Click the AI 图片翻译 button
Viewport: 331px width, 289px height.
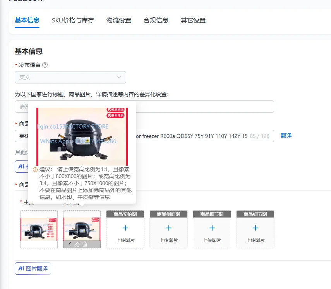click(33, 269)
